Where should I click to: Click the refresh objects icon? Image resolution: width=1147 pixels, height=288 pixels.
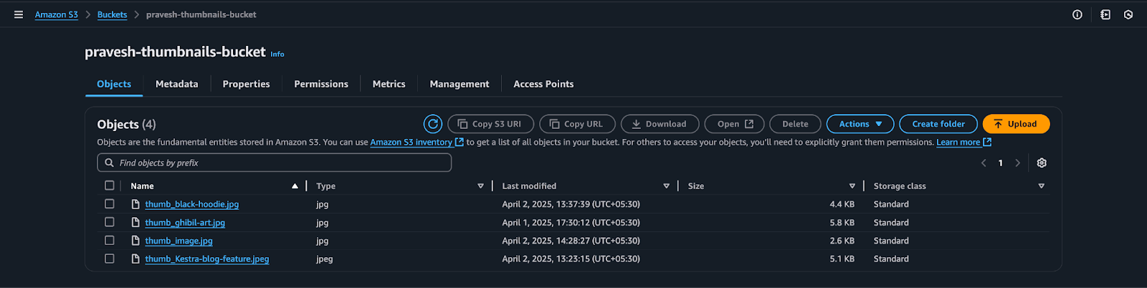(x=433, y=124)
